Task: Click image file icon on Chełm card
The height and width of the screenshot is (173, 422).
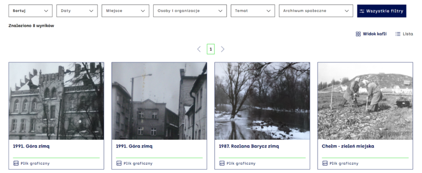Action: coord(325,163)
